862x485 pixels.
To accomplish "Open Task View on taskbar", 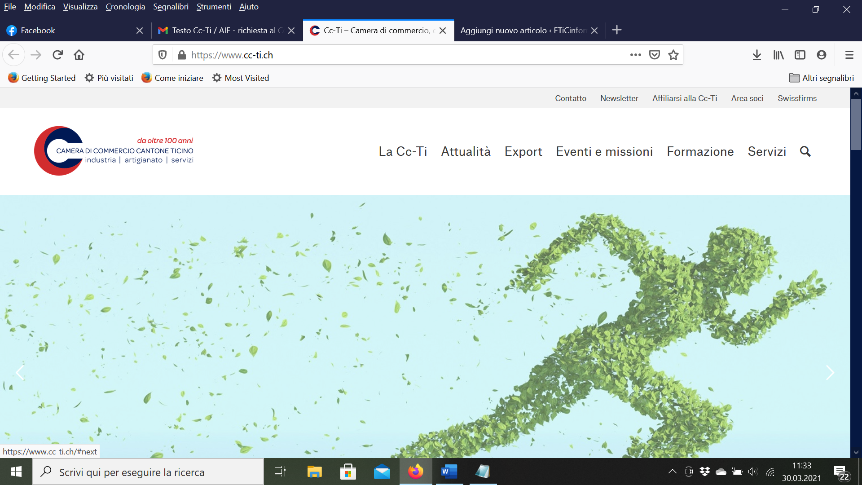I will tap(280, 472).
